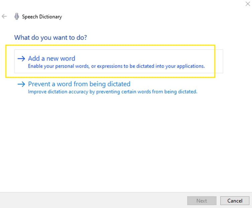This screenshot has width=252, height=208.
Task: Click the Speech Dictionary title text
Action: 42,17
